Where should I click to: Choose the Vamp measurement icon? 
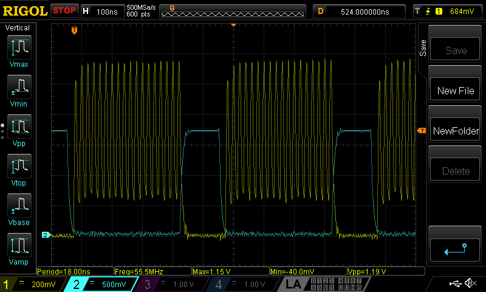pos(19,249)
